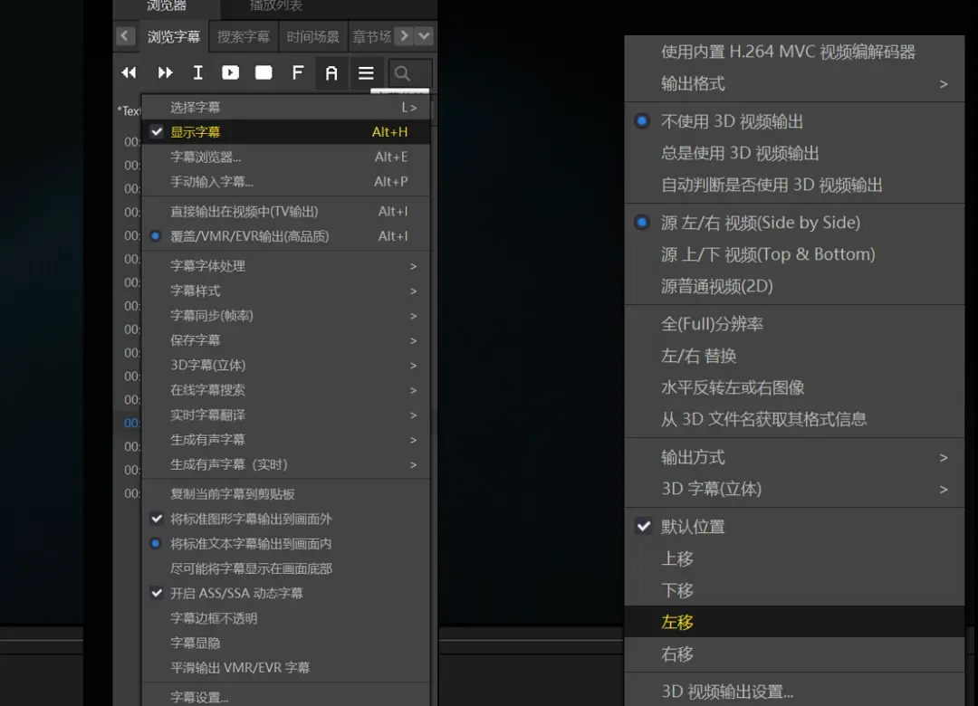
Task: Select 总是使用 3D 视频输出 radio option
Action: (740, 153)
